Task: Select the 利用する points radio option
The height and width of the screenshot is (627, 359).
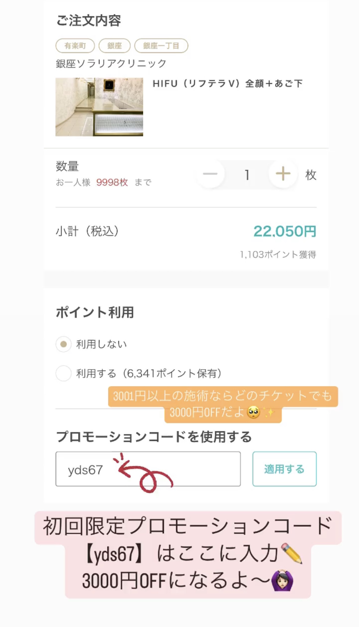Action: (64, 373)
